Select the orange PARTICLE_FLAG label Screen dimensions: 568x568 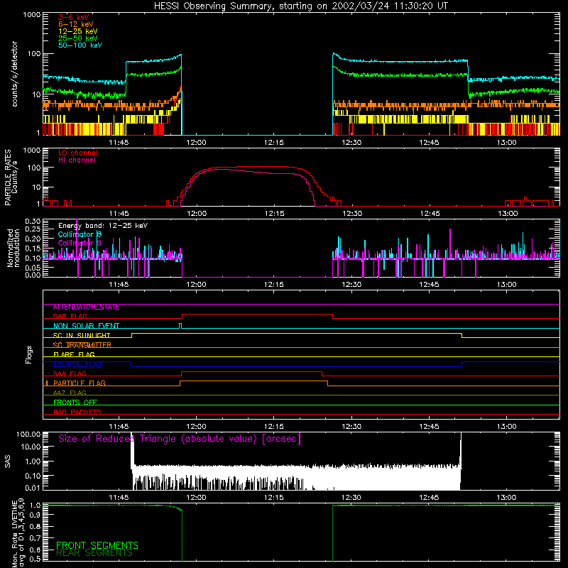click(80, 383)
